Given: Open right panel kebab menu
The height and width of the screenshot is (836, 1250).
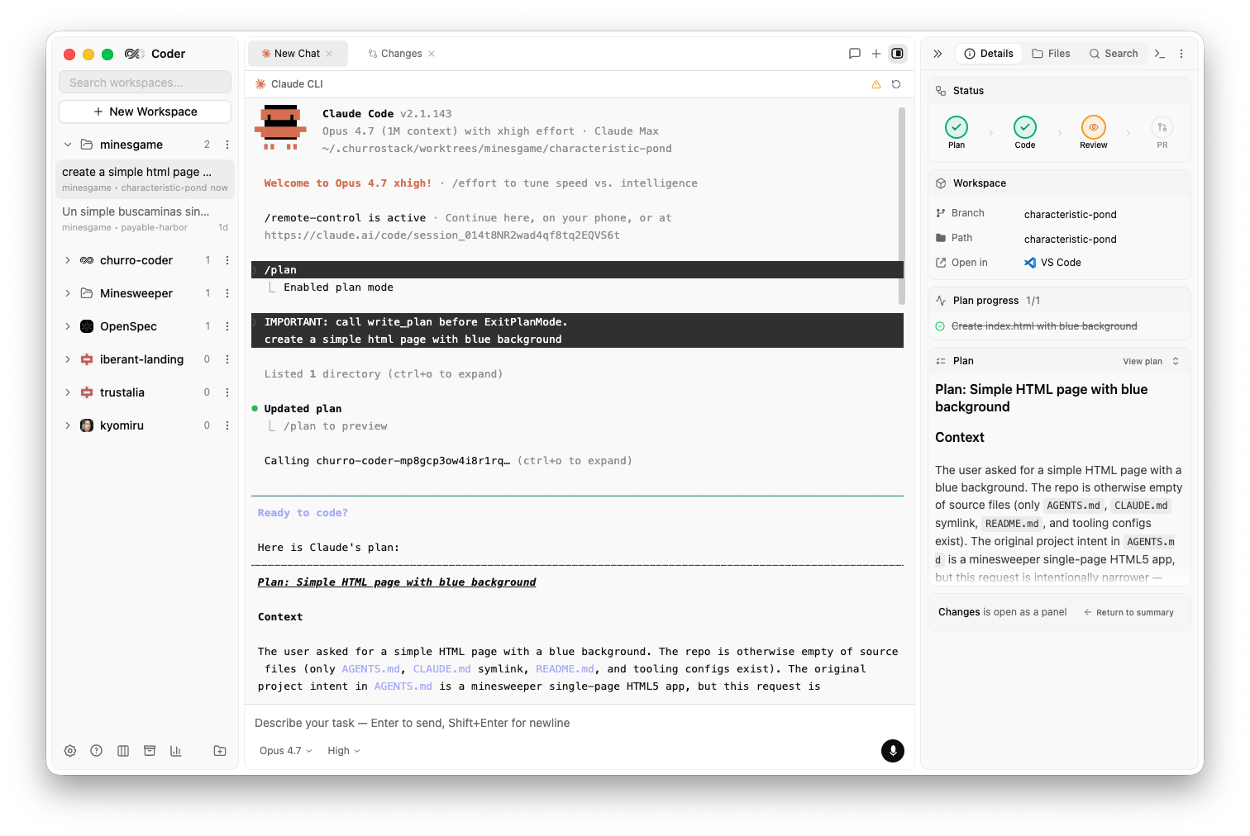Looking at the screenshot, I should pos(1181,54).
